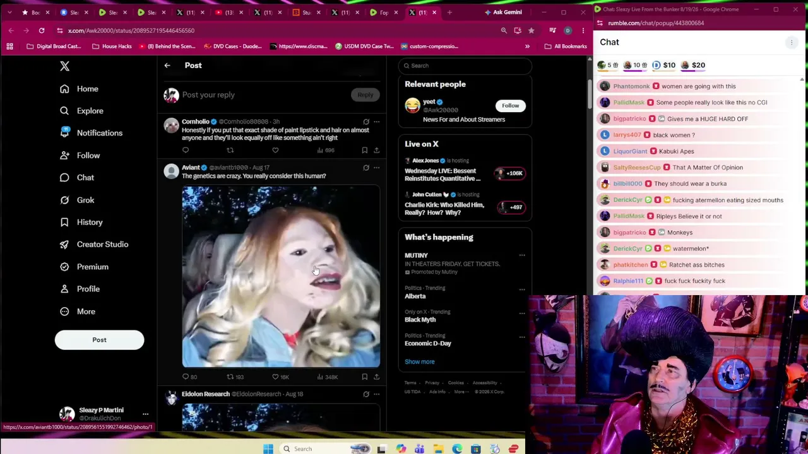Open Sleazy P Martini account menu
The image size is (808, 454).
pos(104,414)
